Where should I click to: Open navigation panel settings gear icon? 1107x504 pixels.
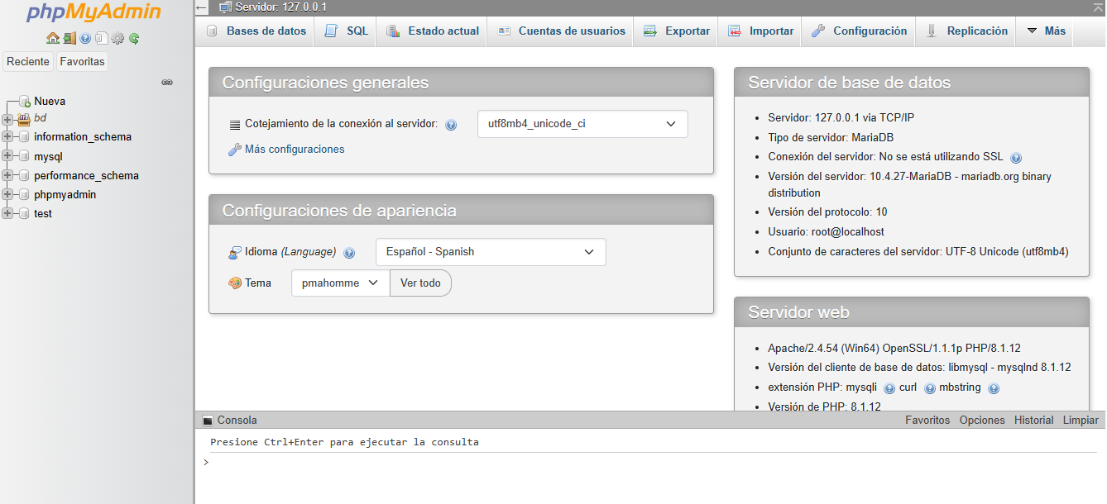[x=117, y=38]
